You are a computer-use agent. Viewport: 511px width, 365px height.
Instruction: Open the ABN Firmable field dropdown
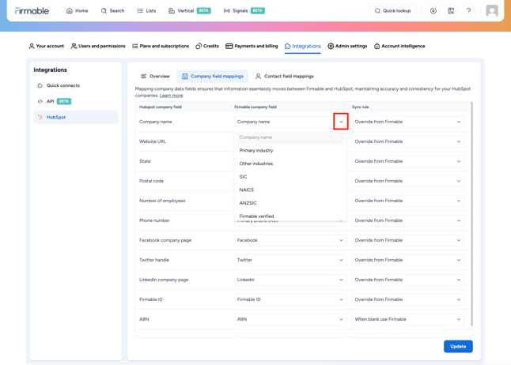290,319
